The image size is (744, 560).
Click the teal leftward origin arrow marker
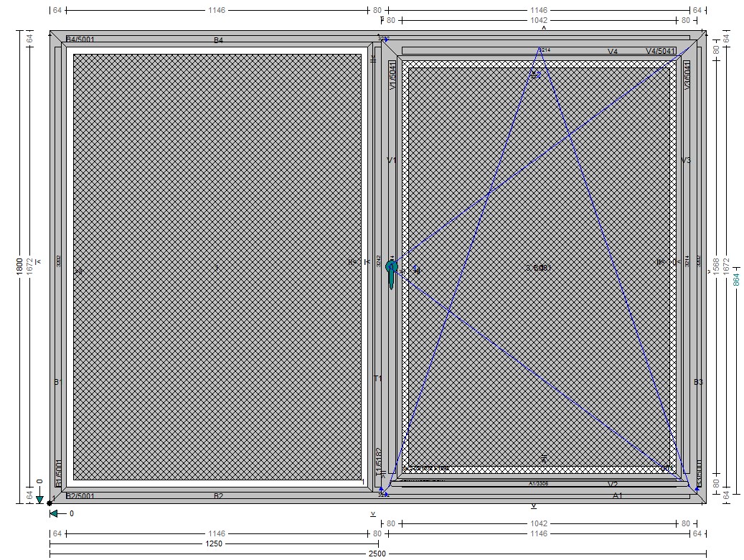(x=54, y=513)
